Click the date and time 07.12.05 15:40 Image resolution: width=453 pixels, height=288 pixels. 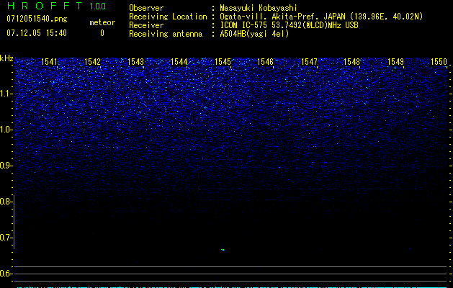[37, 33]
